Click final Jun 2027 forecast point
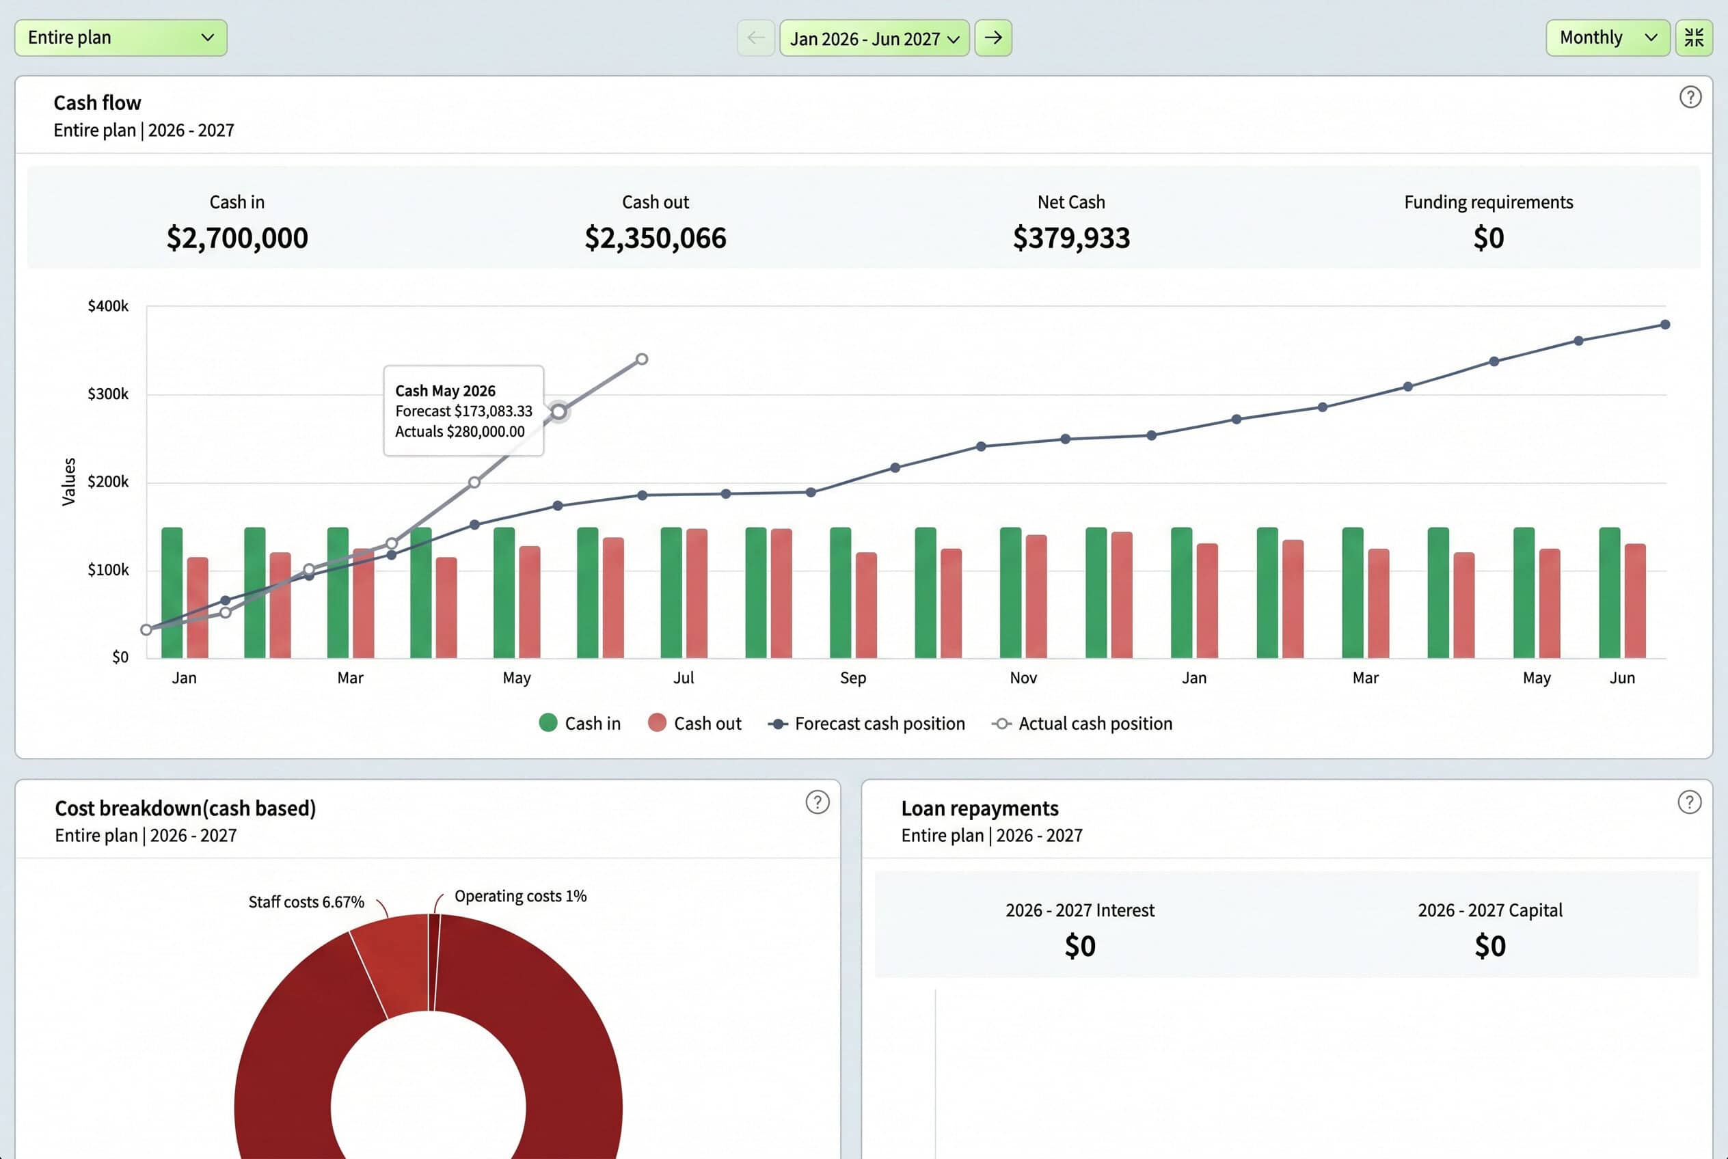This screenshot has width=1728, height=1159. (1665, 325)
